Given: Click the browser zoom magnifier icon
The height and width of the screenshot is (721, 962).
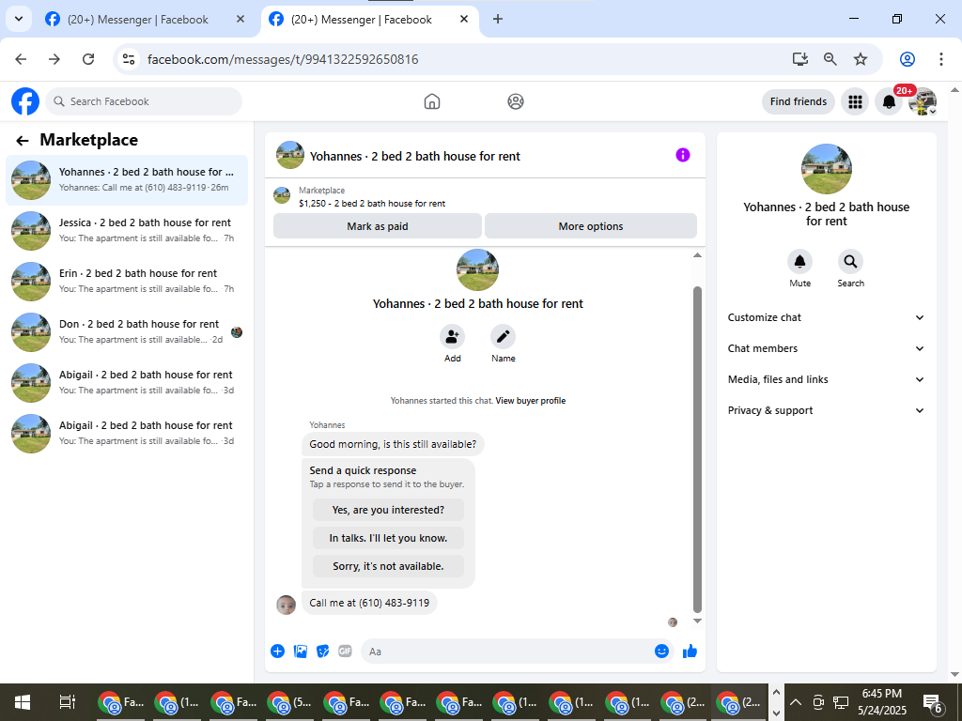Looking at the screenshot, I should pos(830,59).
